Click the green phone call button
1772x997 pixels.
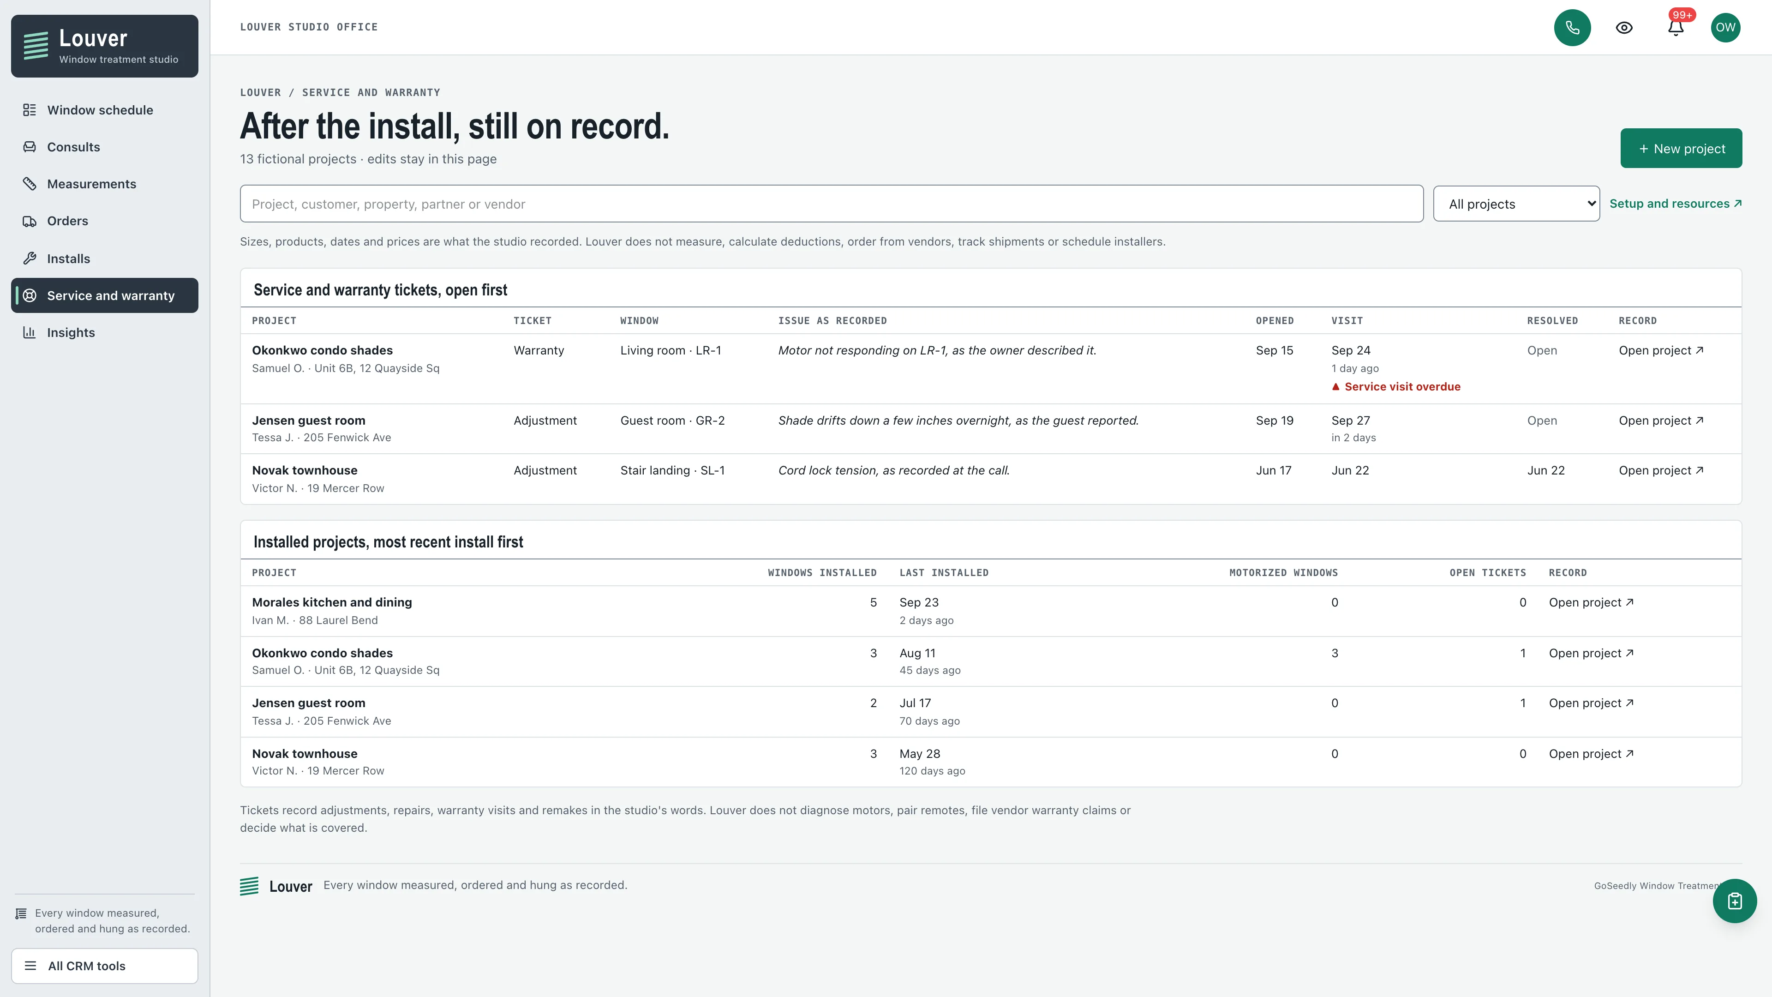point(1573,28)
